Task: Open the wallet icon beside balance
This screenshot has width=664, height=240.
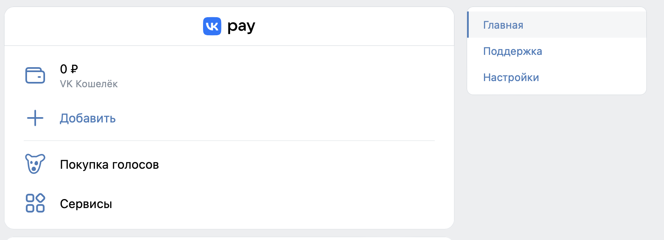Action: click(x=35, y=75)
